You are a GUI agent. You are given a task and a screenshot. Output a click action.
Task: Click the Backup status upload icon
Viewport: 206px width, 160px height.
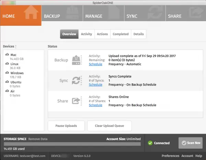click(76, 60)
